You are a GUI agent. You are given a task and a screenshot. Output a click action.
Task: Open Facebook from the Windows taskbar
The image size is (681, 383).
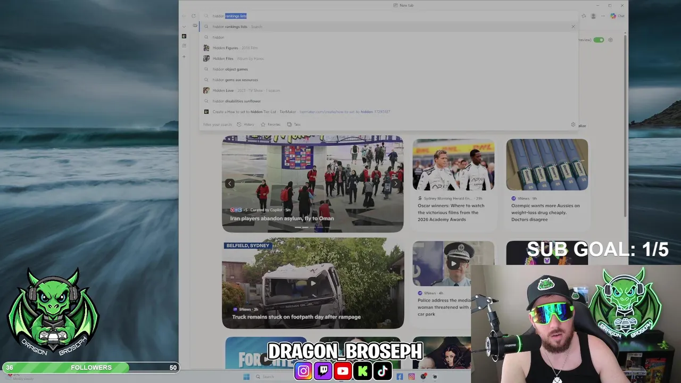pyautogui.click(x=400, y=377)
